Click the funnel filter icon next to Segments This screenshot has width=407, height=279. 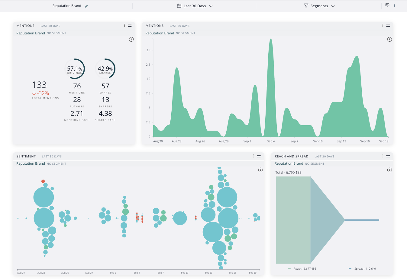306,6
